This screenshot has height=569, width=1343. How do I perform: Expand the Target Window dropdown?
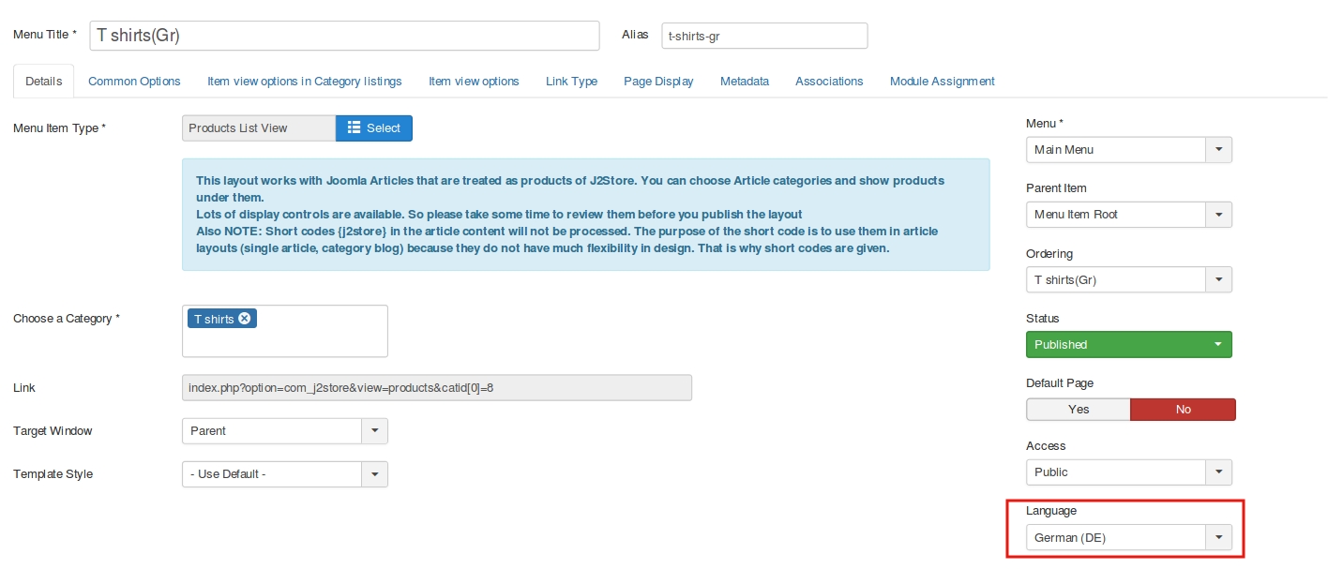[x=284, y=431]
